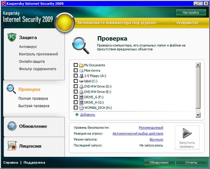Screen dimensions: 210x169
Task: Click the 3.5 Floppy drive icon
Action: tap(81, 76)
